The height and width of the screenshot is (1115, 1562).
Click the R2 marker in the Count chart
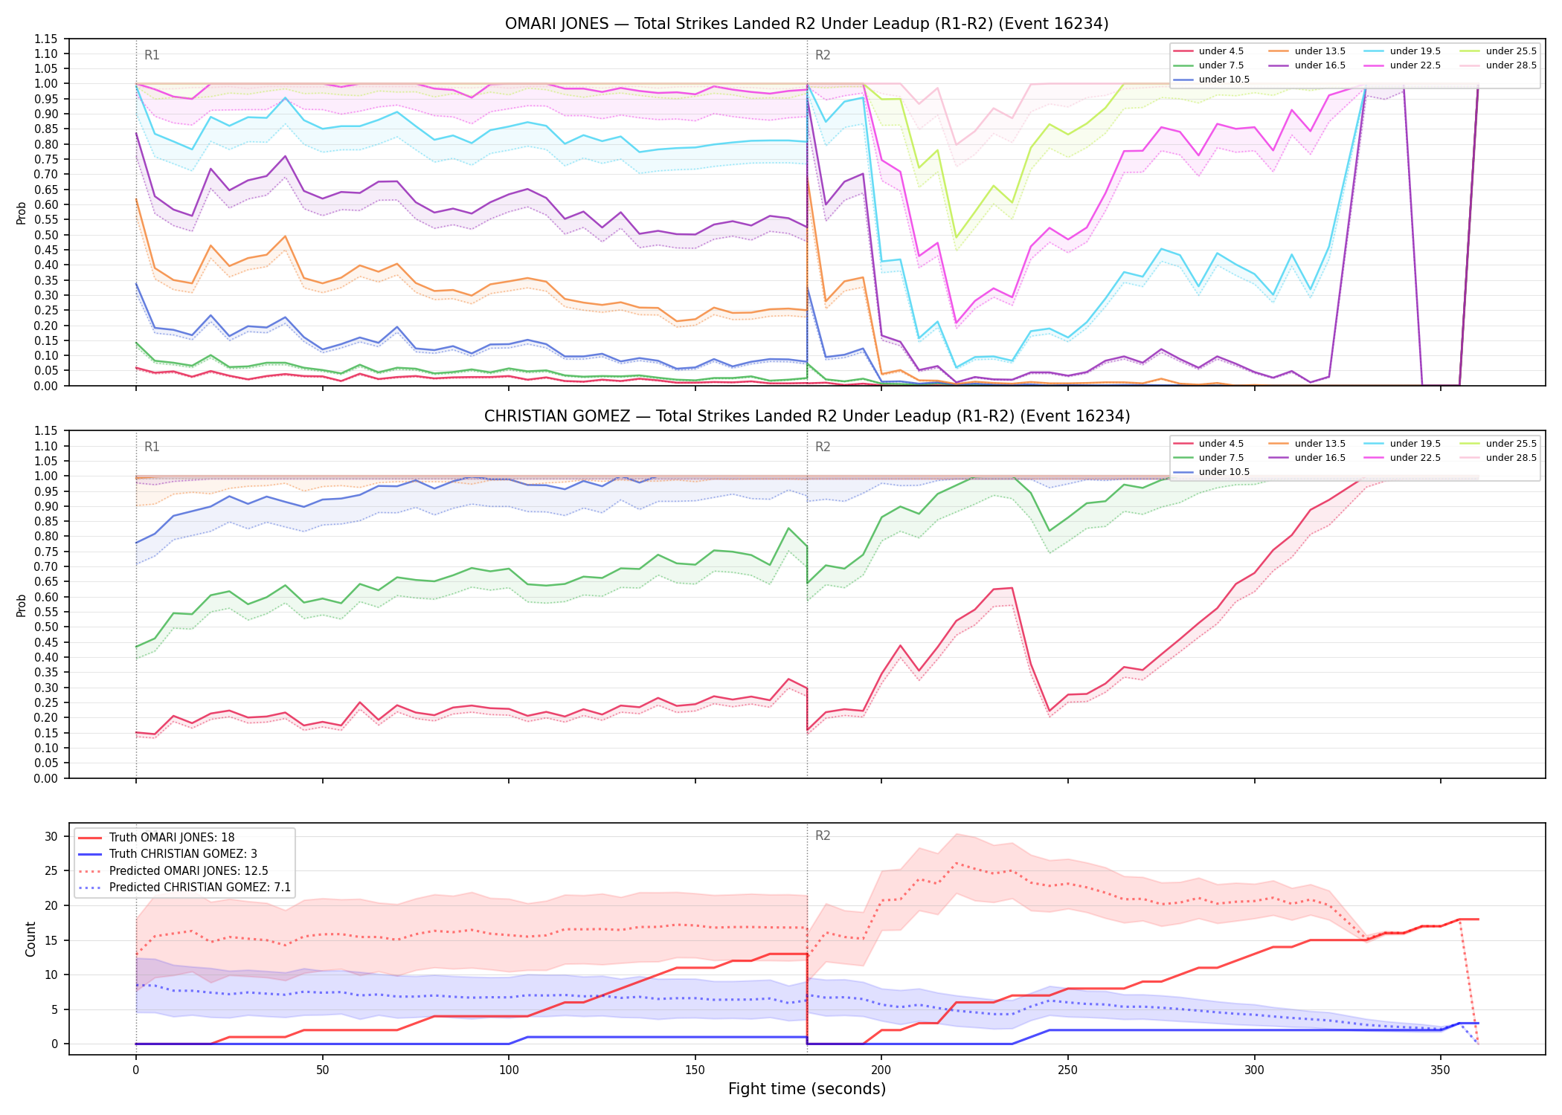point(823,836)
